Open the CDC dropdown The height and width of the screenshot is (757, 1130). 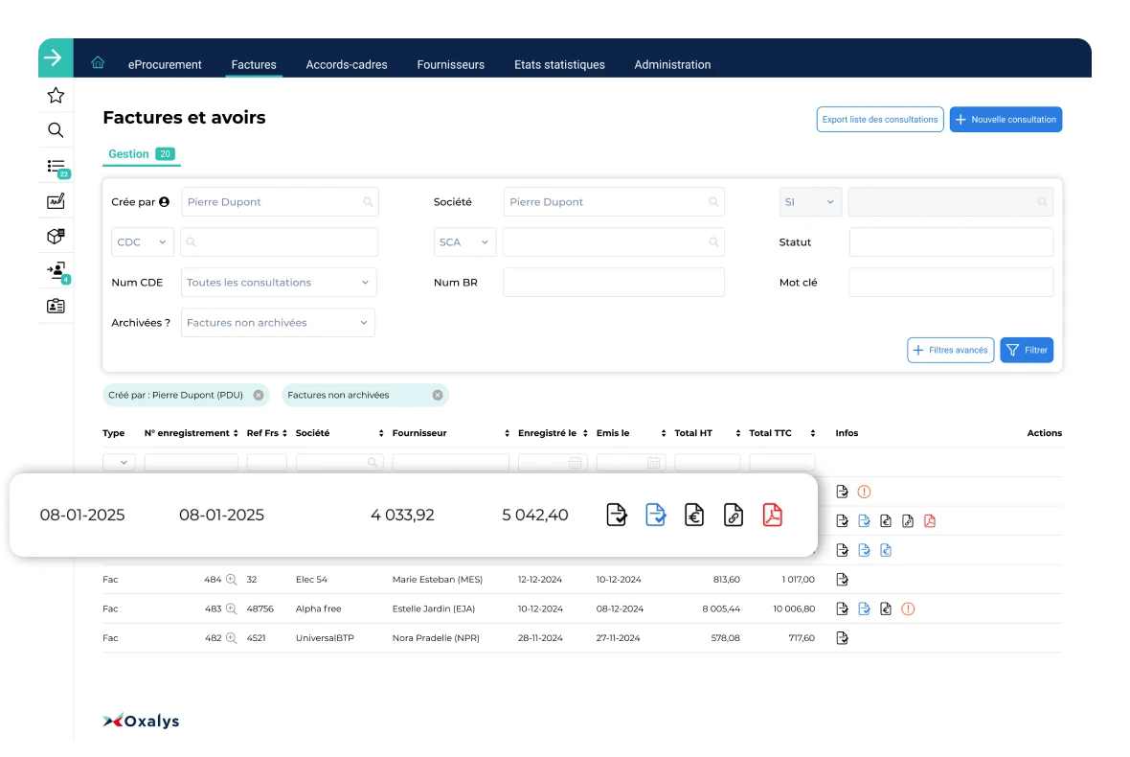[142, 242]
